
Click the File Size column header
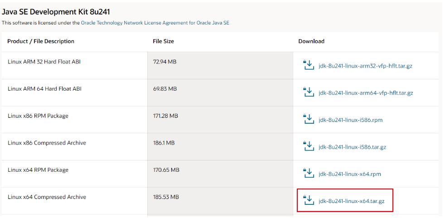[163, 41]
